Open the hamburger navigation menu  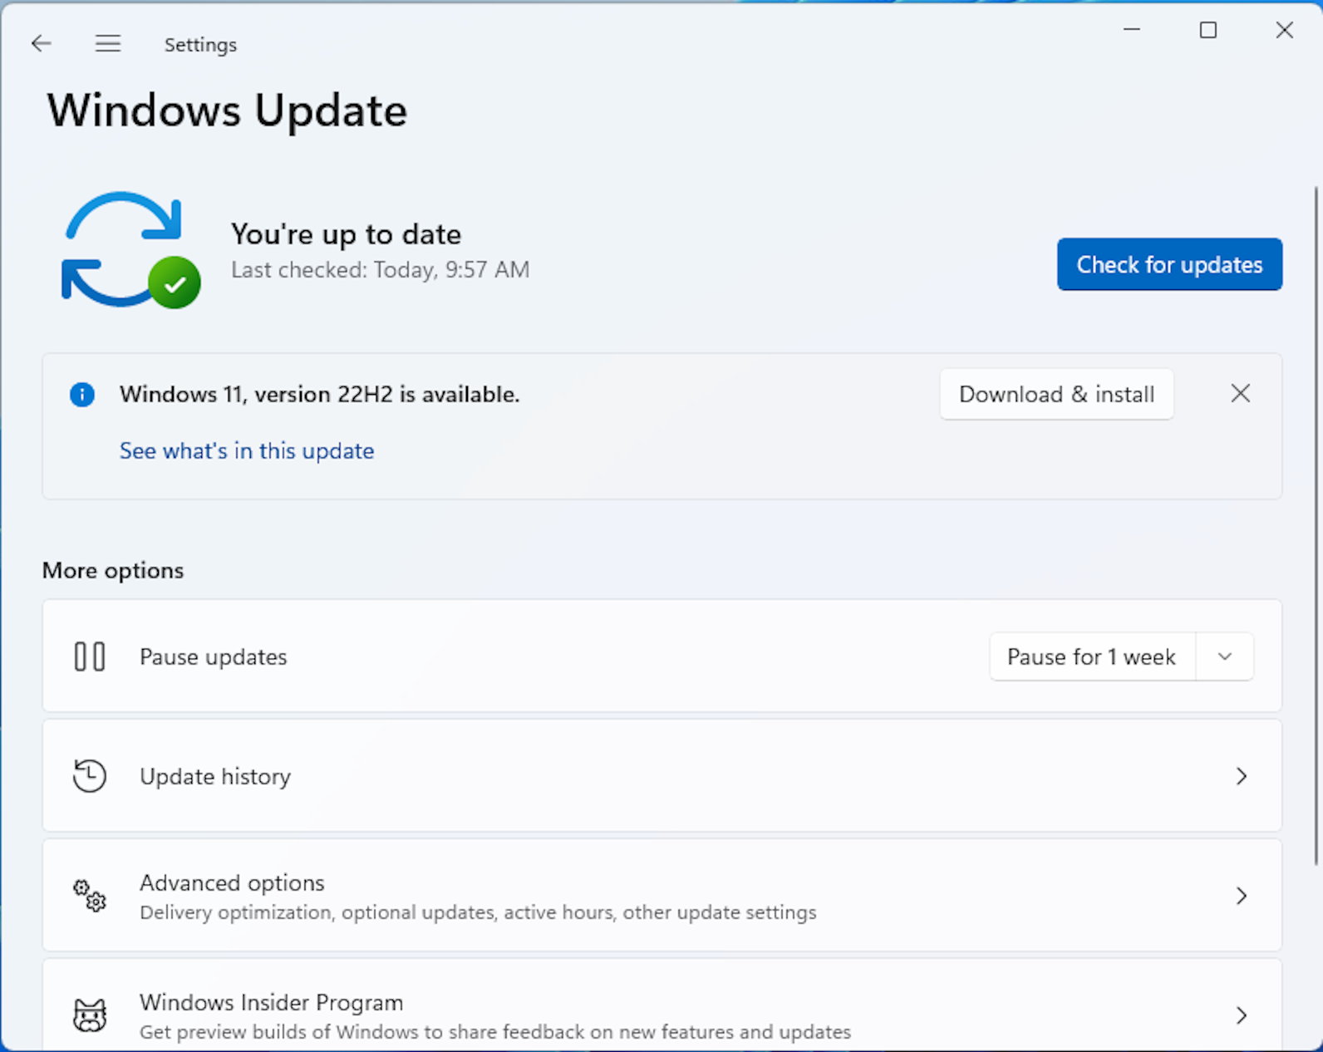tap(108, 43)
